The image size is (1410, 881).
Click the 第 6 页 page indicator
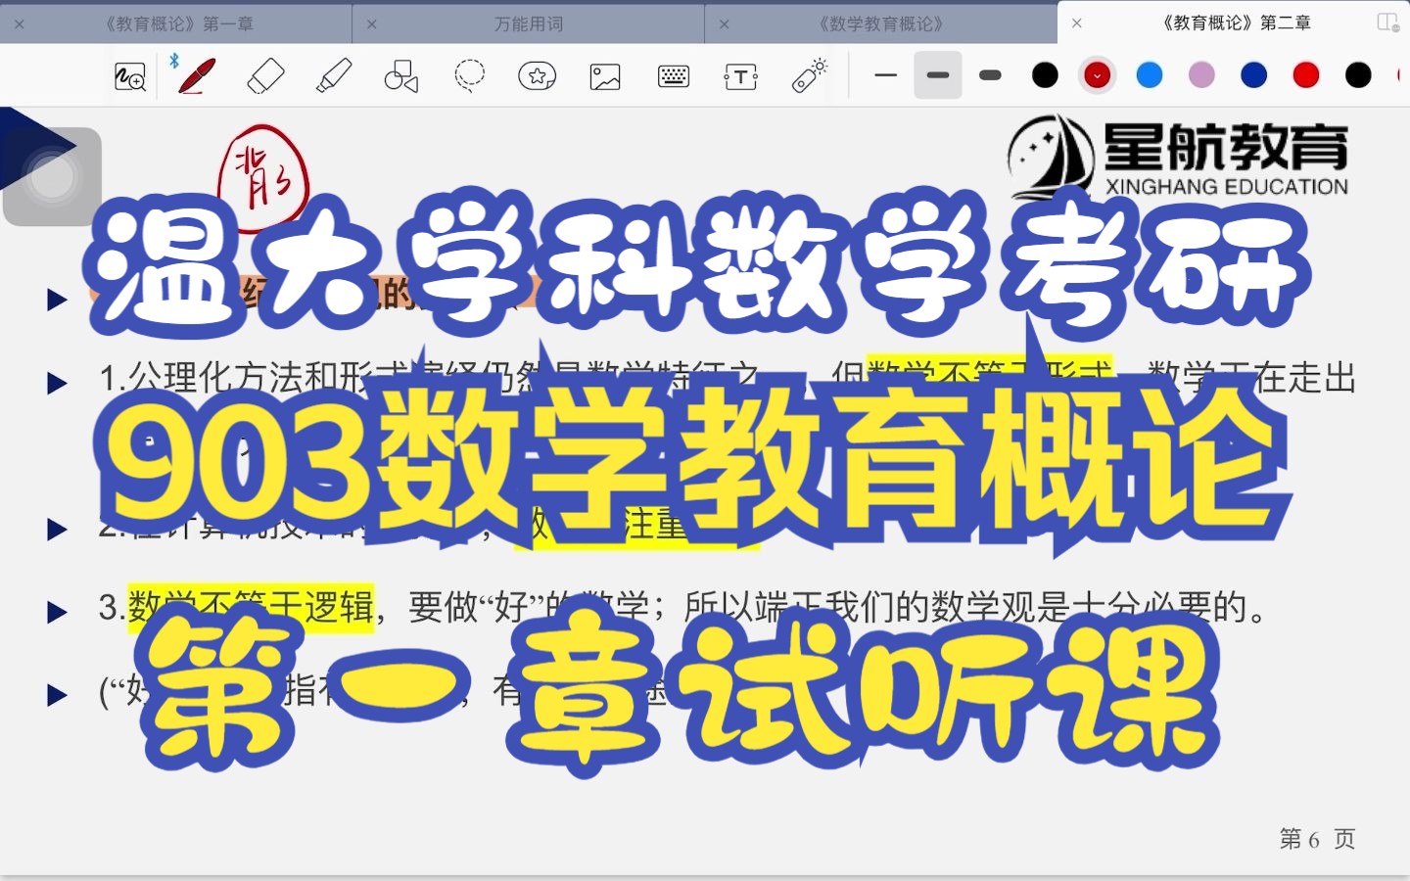coord(1318,839)
